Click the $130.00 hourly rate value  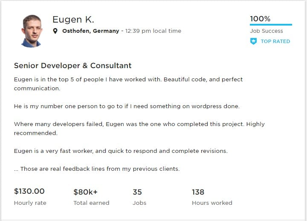(x=29, y=192)
